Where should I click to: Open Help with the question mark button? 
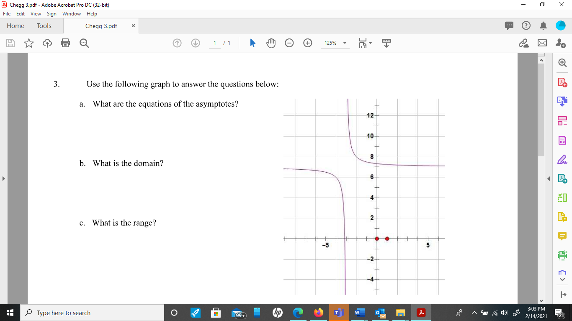526,25
